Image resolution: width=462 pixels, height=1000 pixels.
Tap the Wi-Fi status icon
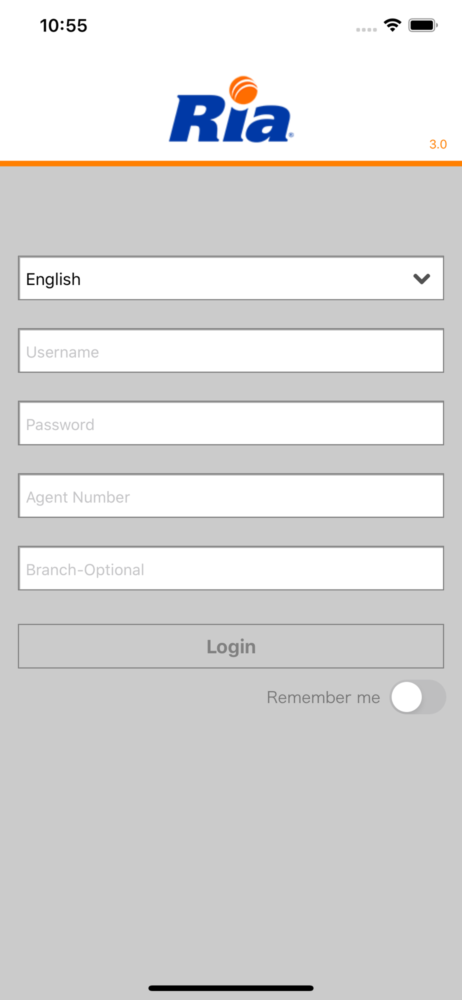(392, 25)
